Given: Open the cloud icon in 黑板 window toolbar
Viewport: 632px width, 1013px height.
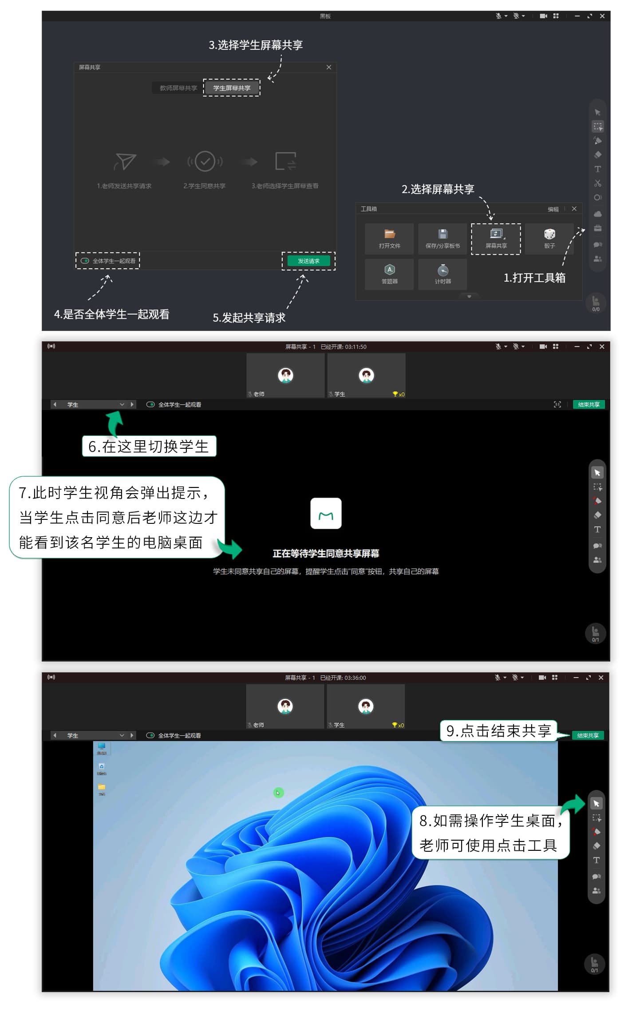Looking at the screenshot, I should (597, 214).
